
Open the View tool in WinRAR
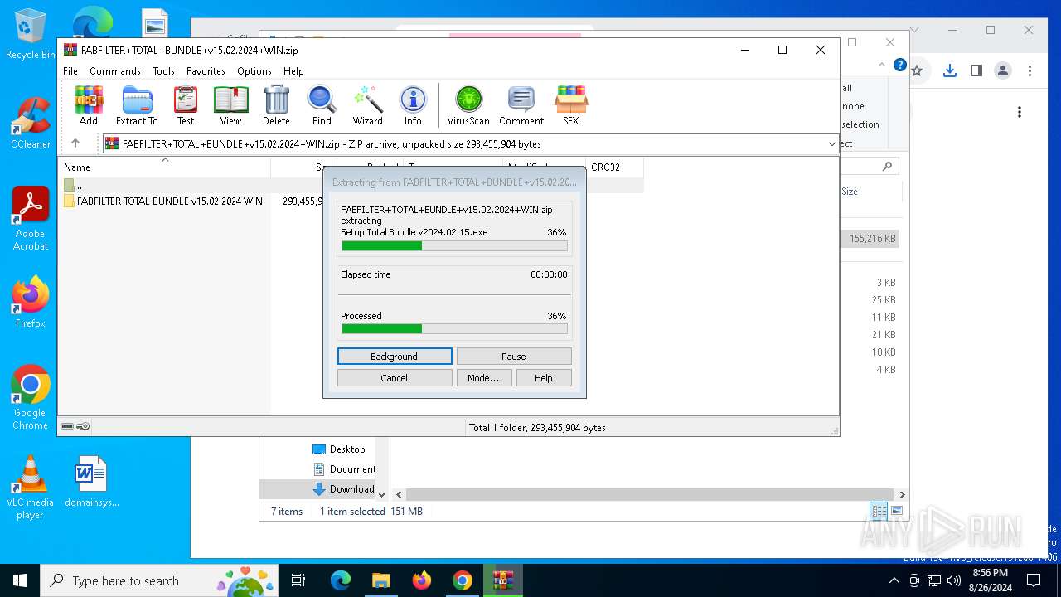tap(230, 105)
